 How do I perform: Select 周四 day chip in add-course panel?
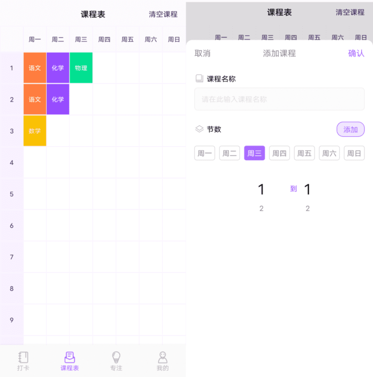pyautogui.click(x=279, y=153)
